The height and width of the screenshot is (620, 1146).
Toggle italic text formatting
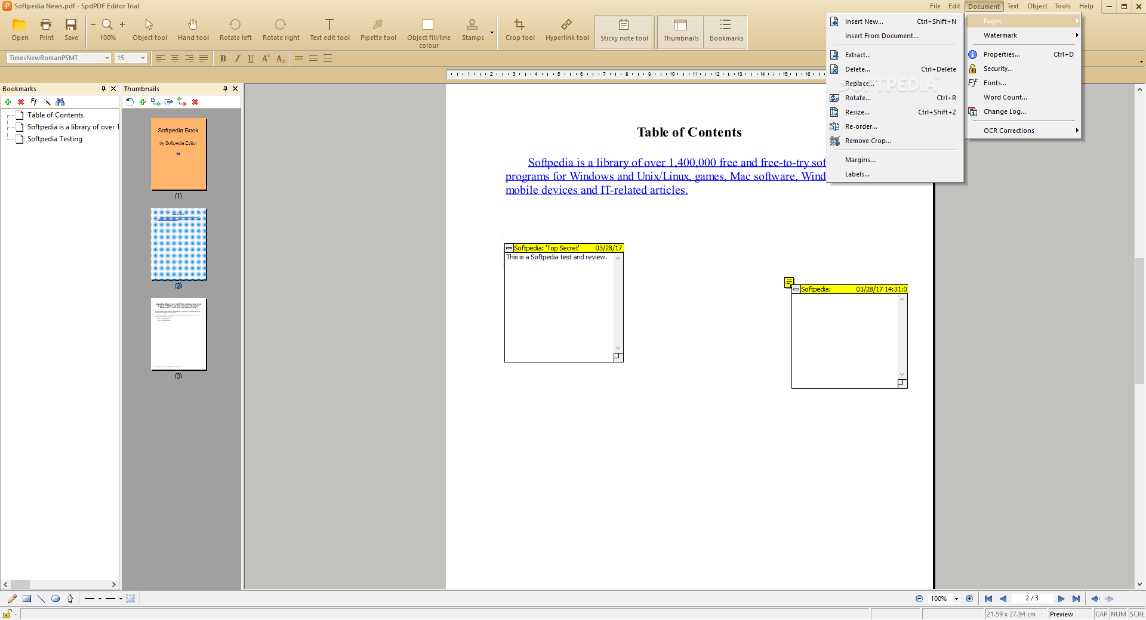[x=237, y=58]
